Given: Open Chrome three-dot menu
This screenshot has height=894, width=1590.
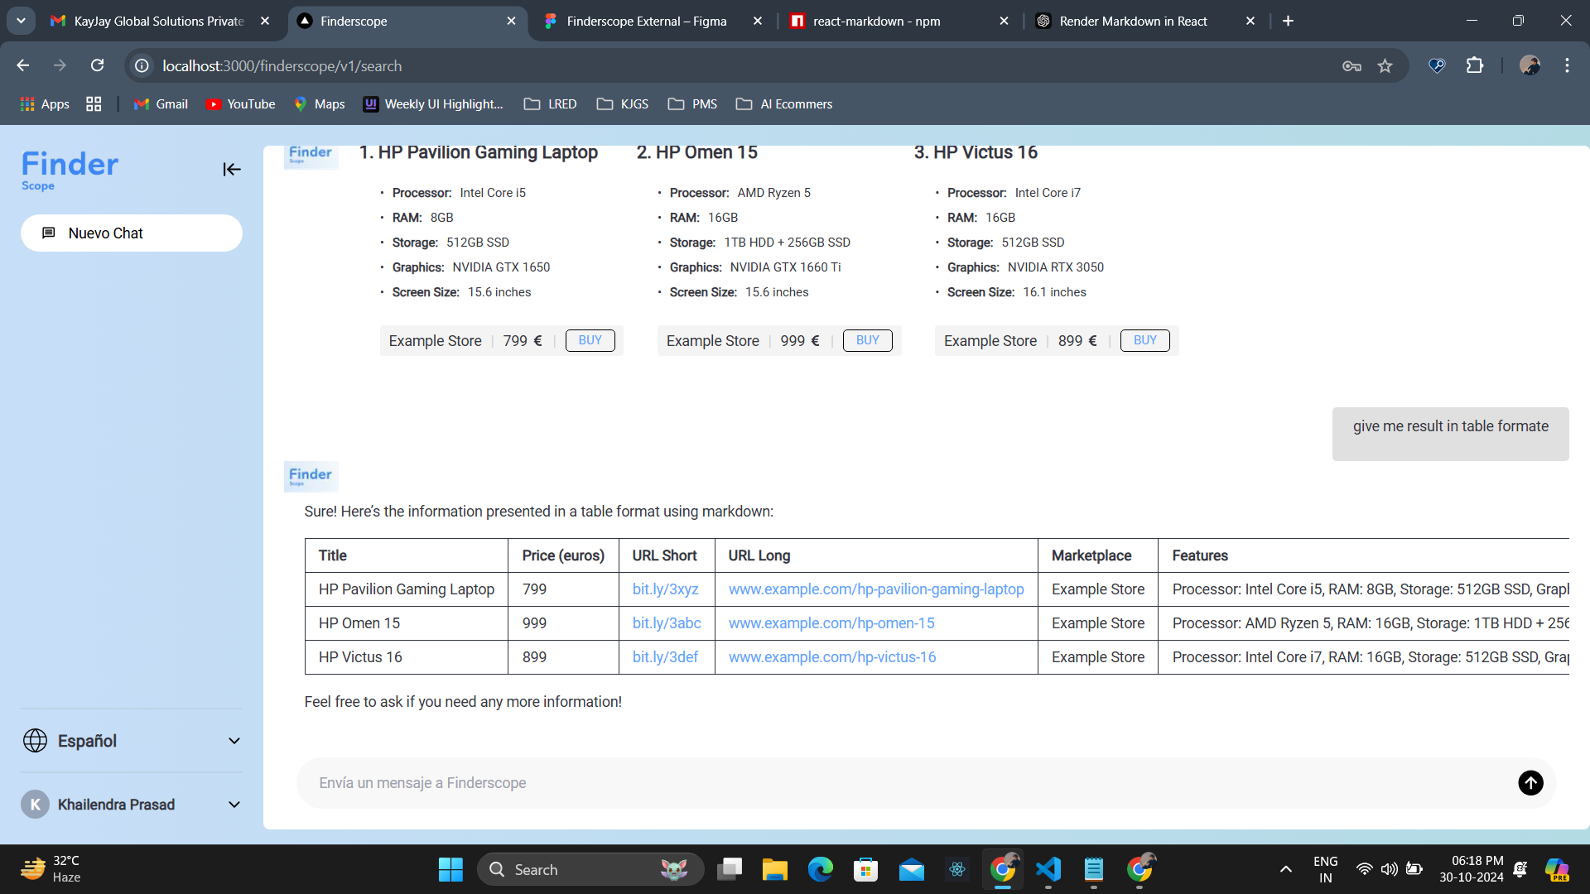Looking at the screenshot, I should tap(1567, 65).
